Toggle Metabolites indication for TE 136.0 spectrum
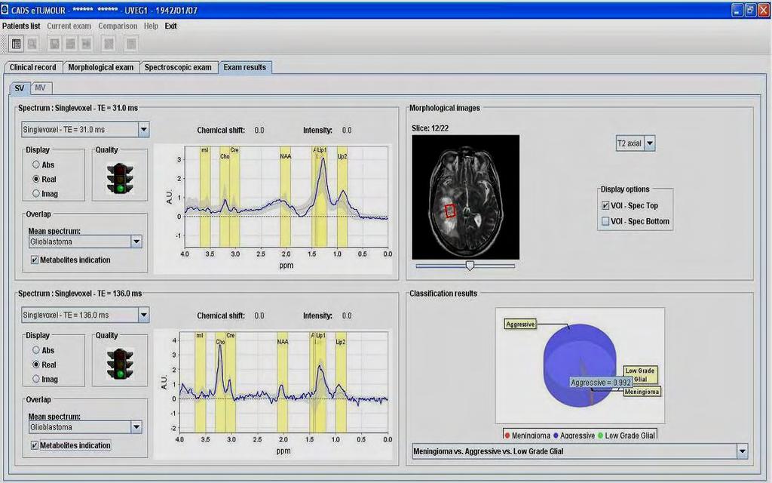Image resolution: width=772 pixels, height=483 pixels. 35,445
